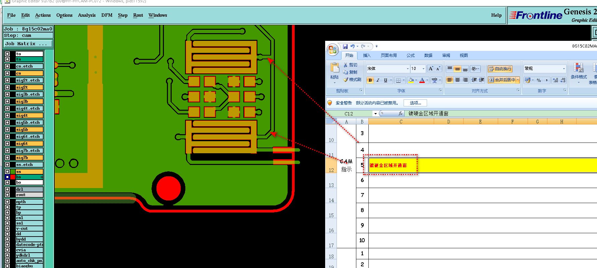Copy selection using 复制 icon
The image size is (597, 268).
[346, 72]
